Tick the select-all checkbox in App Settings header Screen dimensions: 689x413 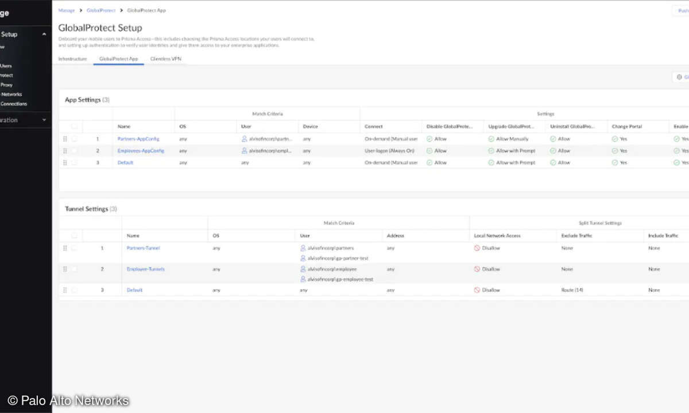(74, 126)
